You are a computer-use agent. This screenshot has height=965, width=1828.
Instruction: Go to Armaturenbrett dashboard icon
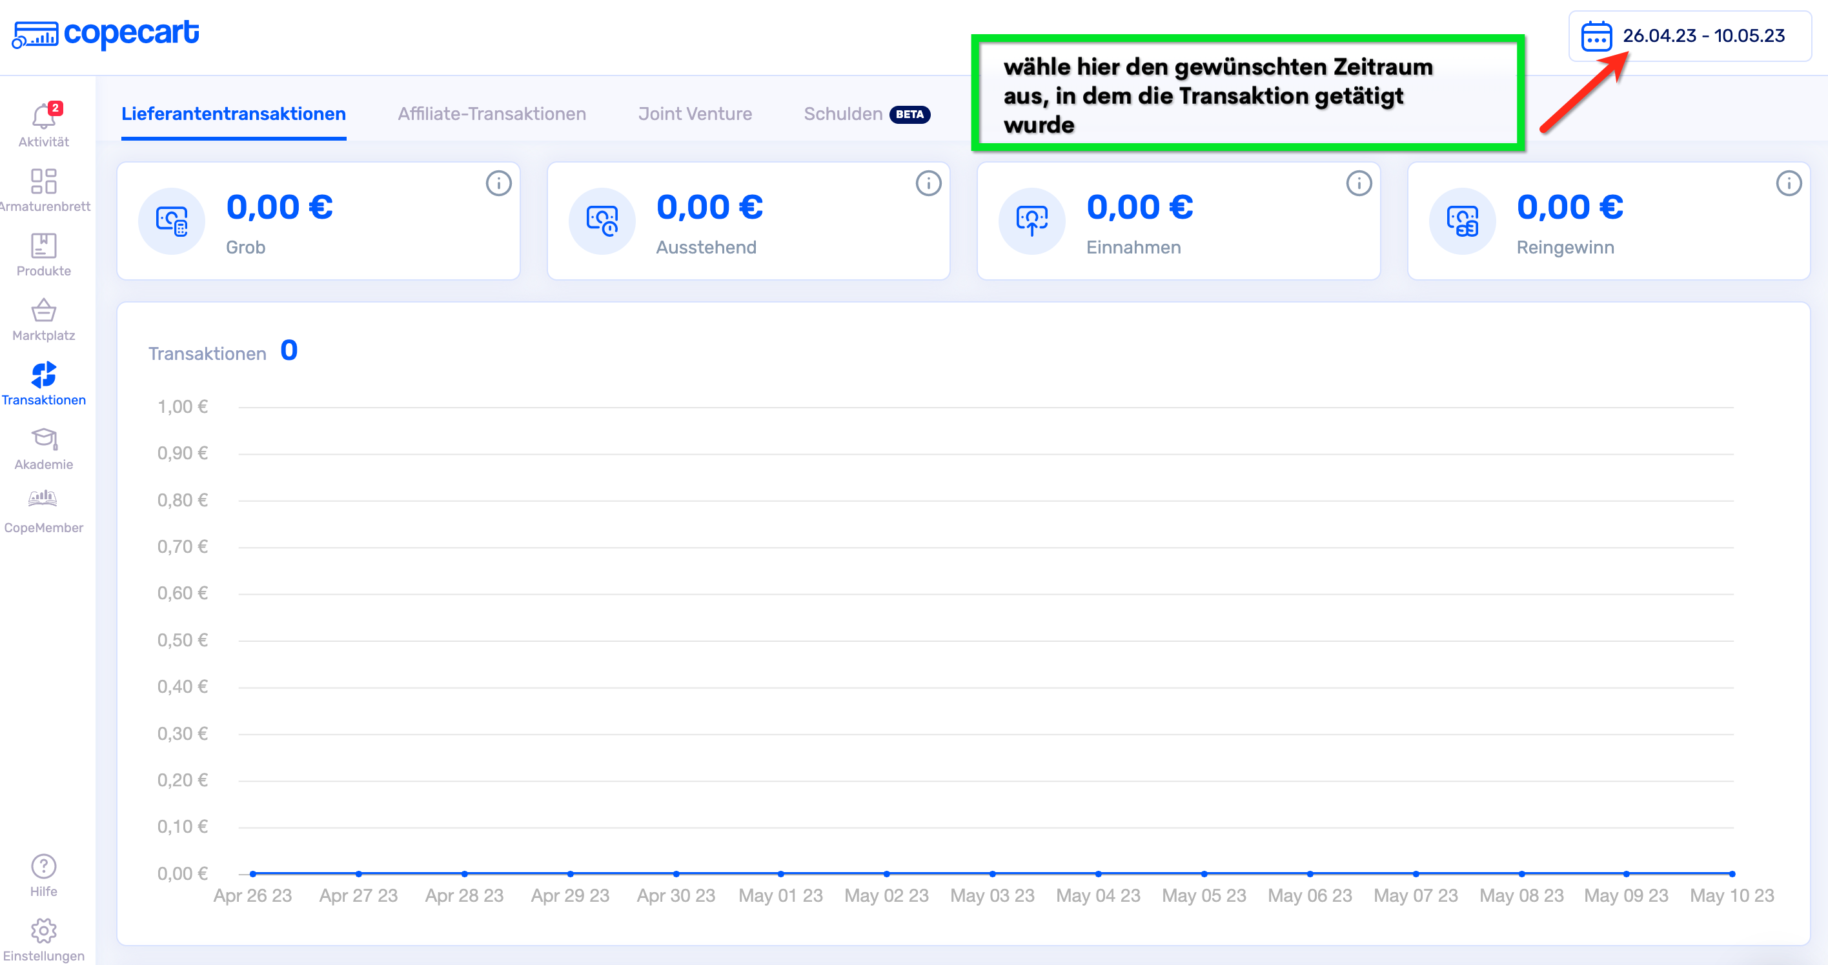[x=43, y=181]
